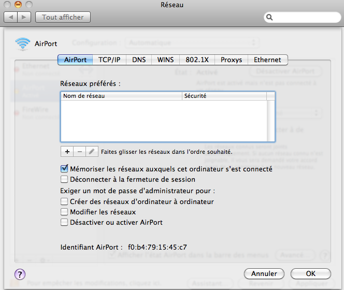Viewport: 344px width, 290px height.
Task: Sort by Nom de réseau column header
Action: tap(121, 96)
